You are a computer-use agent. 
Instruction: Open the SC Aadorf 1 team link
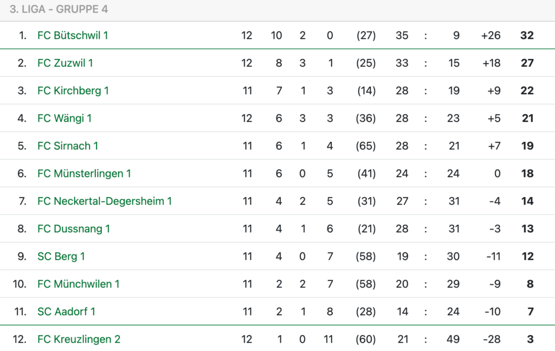(x=66, y=311)
